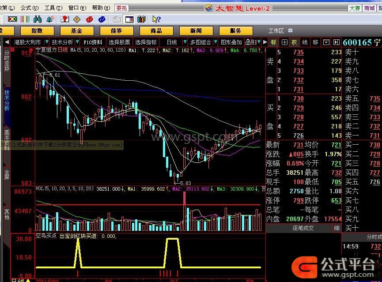Switch to the 其他 side tab
Viewport: 382px width, 282px height.
[x=7, y=214]
